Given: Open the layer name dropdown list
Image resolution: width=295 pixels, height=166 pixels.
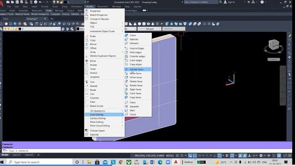Looking at the screenshot, I should [x=59, y=29].
